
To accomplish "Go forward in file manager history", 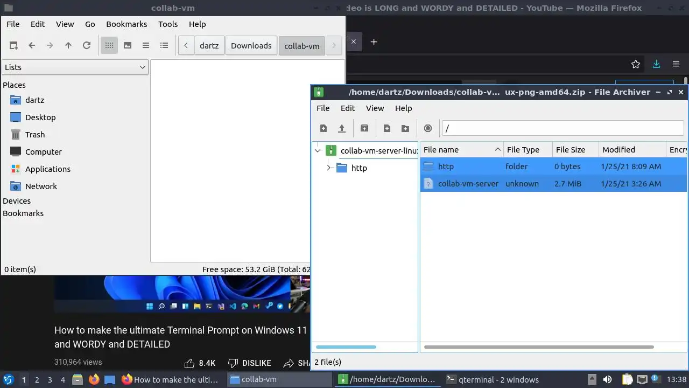I will [x=50, y=45].
